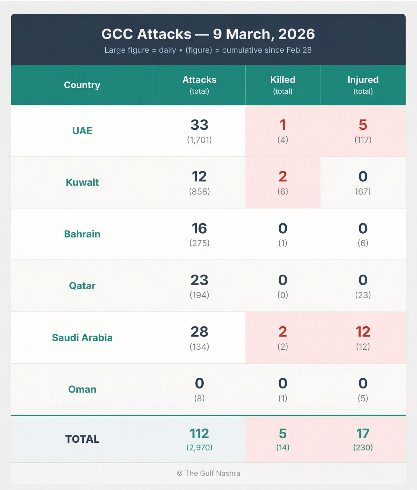Click The Gulf Nashra copyright text
The height and width of the screenshot is (490, 417).
(208, 473)
